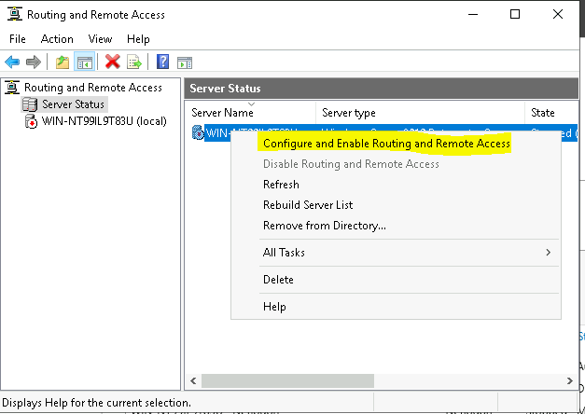Screen dimensions: 585x414
Task: Click the horizontal scrollbar left arrow
Action: point(193,380)
